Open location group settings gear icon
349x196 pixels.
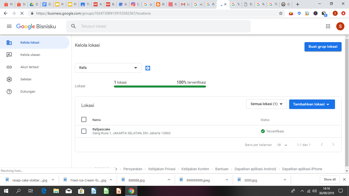tap(148, 68)
